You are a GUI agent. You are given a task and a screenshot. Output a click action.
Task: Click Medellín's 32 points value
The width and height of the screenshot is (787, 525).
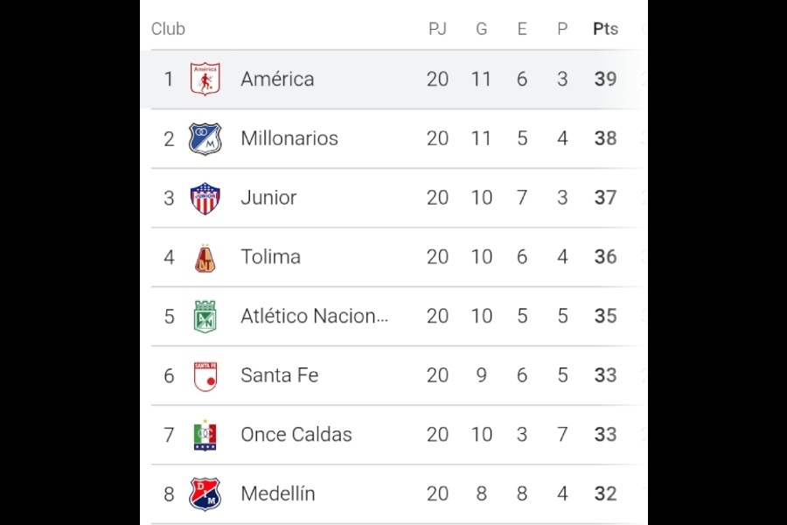(605, 493)
